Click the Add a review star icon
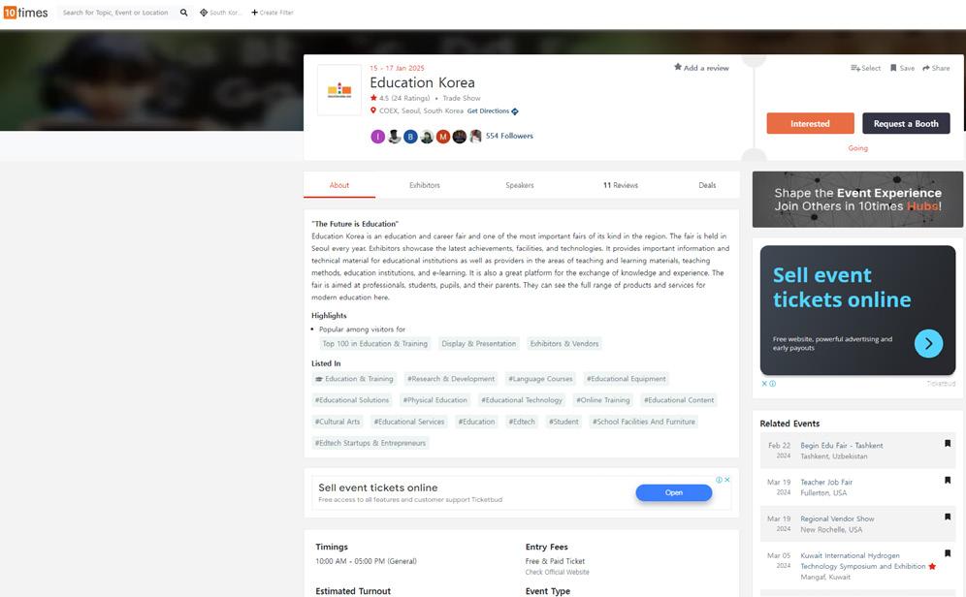The image size is (966, 597). point(678,67)
